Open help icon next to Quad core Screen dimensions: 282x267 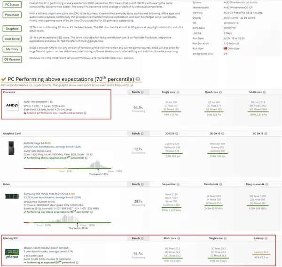[220, 92]
